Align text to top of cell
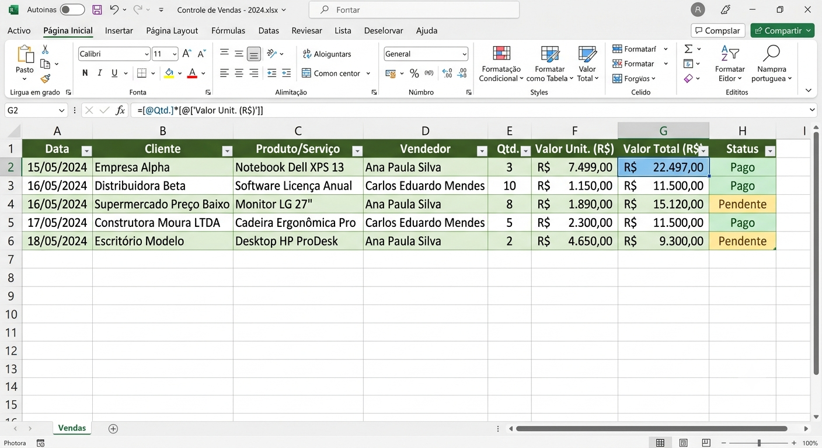 [x=224, y=54]
